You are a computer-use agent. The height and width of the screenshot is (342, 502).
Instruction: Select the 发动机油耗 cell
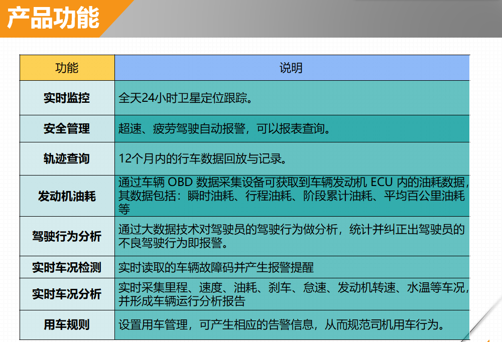[x=67, y=196]
